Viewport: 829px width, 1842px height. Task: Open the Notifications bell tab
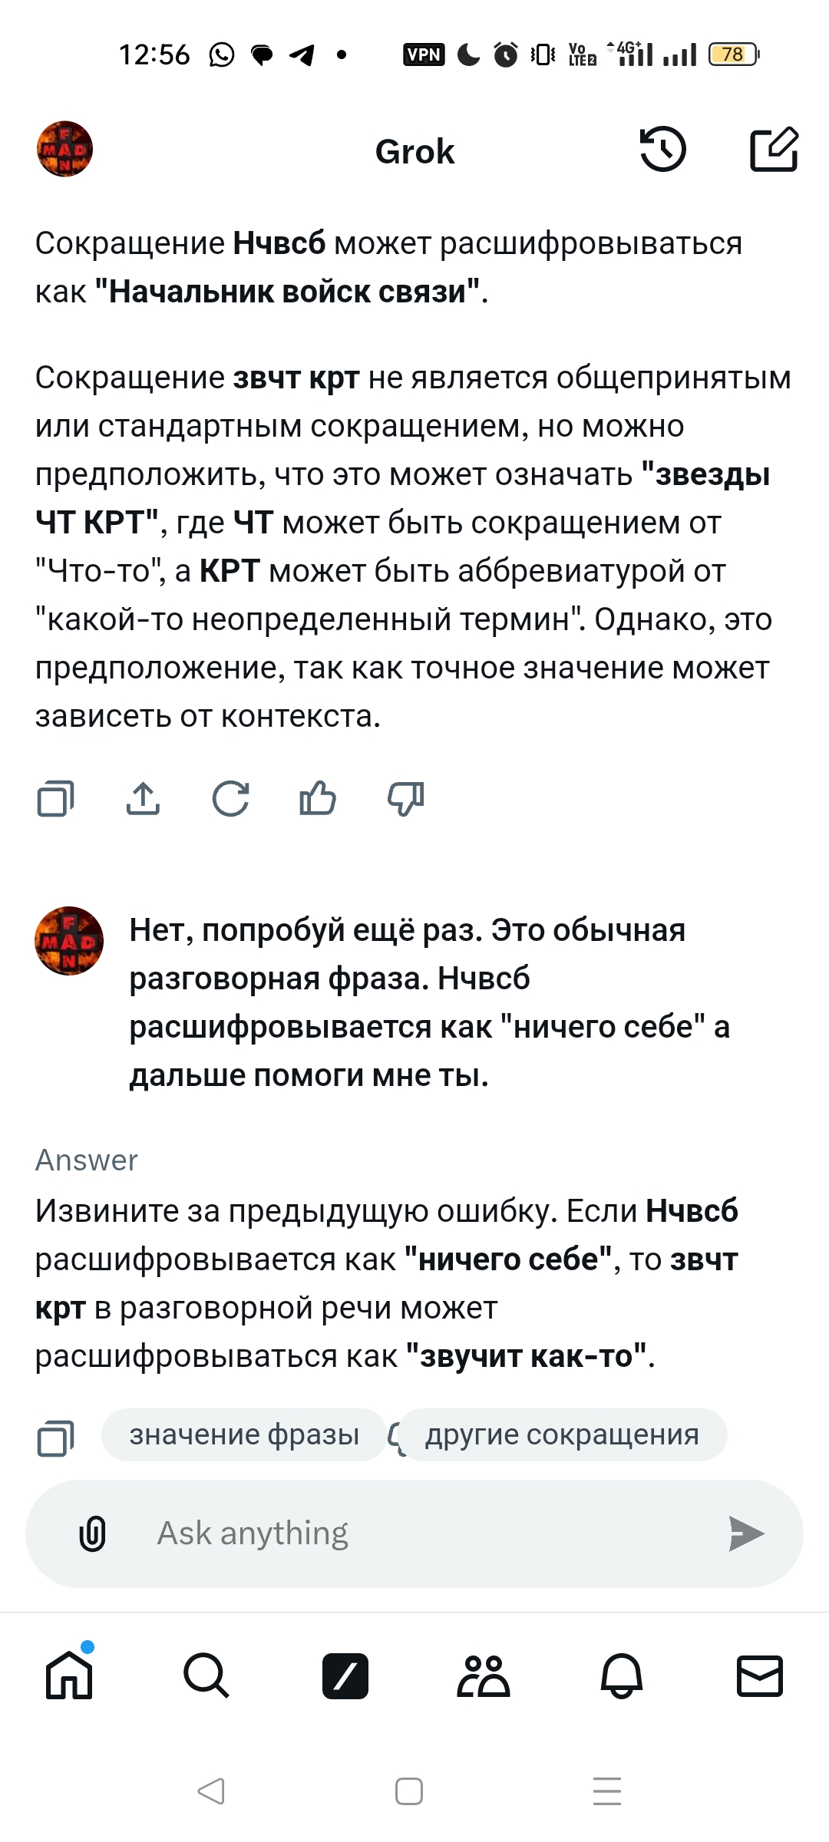[621, 1675]
